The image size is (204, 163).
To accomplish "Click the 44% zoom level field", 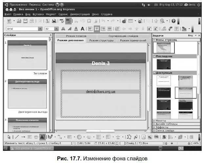I will pos(196,143).
